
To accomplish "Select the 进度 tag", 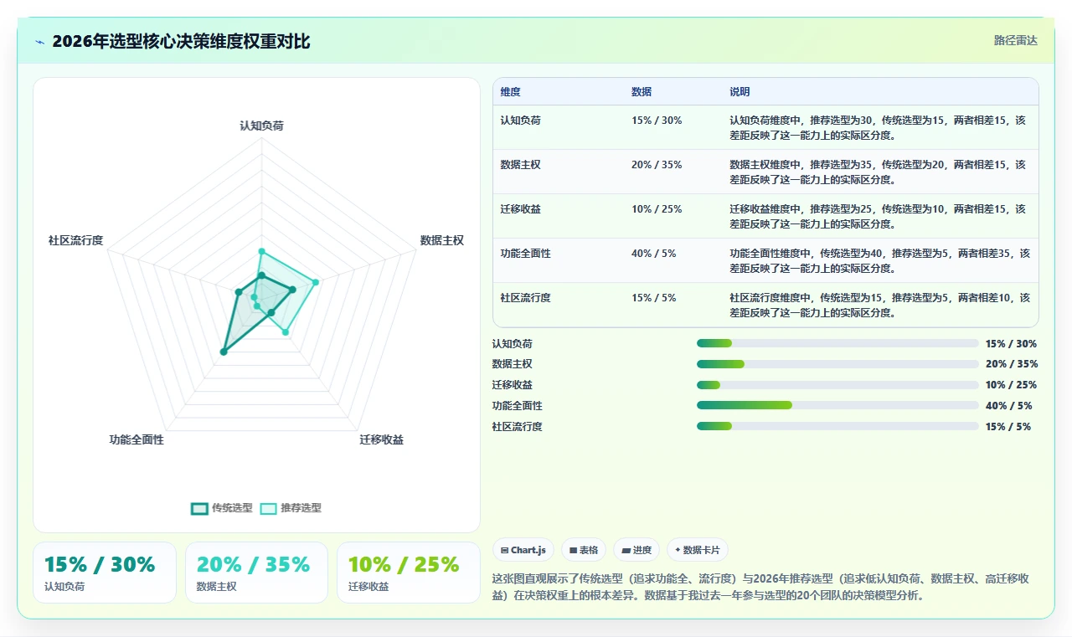I will click(x=636, y=550).
